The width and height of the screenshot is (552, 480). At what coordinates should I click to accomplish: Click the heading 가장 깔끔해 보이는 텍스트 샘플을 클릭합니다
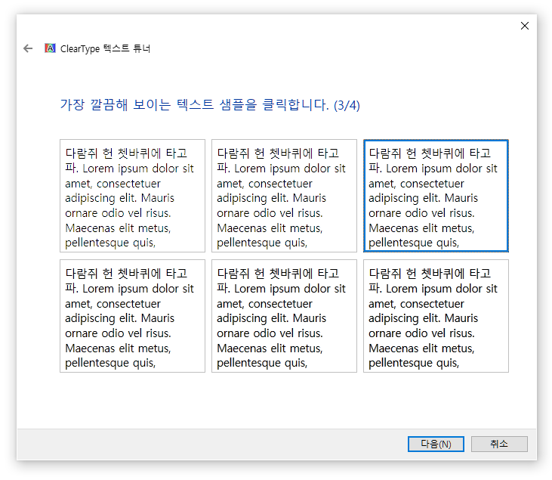(210, 105)
